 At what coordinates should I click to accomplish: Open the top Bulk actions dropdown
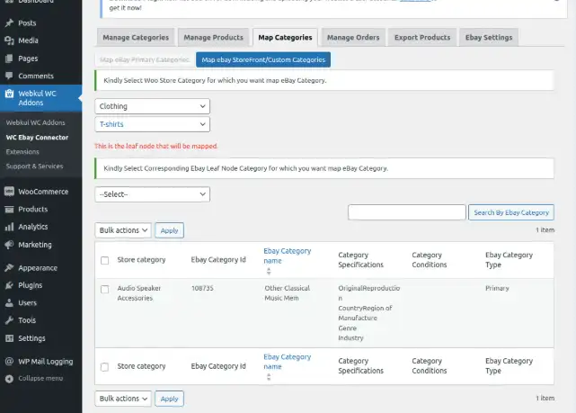tap(122, 230)
